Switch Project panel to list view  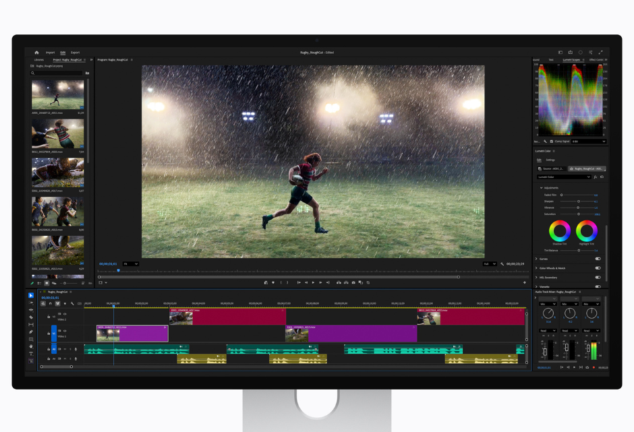pos(39,283)
